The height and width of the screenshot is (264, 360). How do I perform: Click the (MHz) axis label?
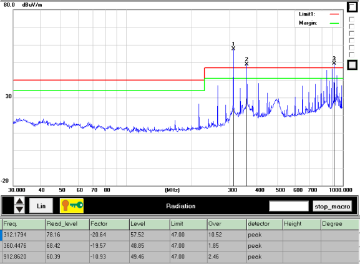pos(172,190)
